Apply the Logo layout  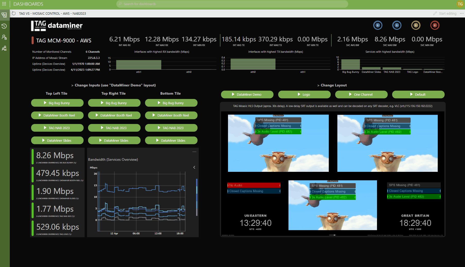click(304, 94)
